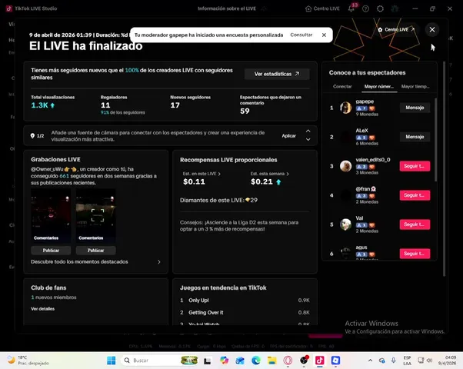Open valen_edits0_0's avatar
Image resolution: width=463 pixels, height=369 pixels.
pos(346,166)
